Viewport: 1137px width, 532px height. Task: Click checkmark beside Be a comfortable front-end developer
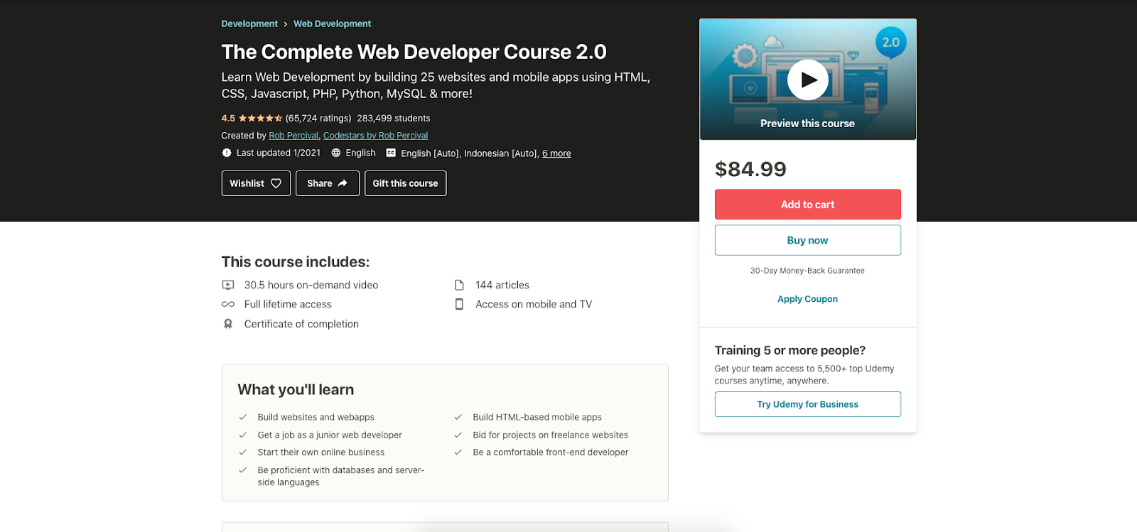[458, 452]
